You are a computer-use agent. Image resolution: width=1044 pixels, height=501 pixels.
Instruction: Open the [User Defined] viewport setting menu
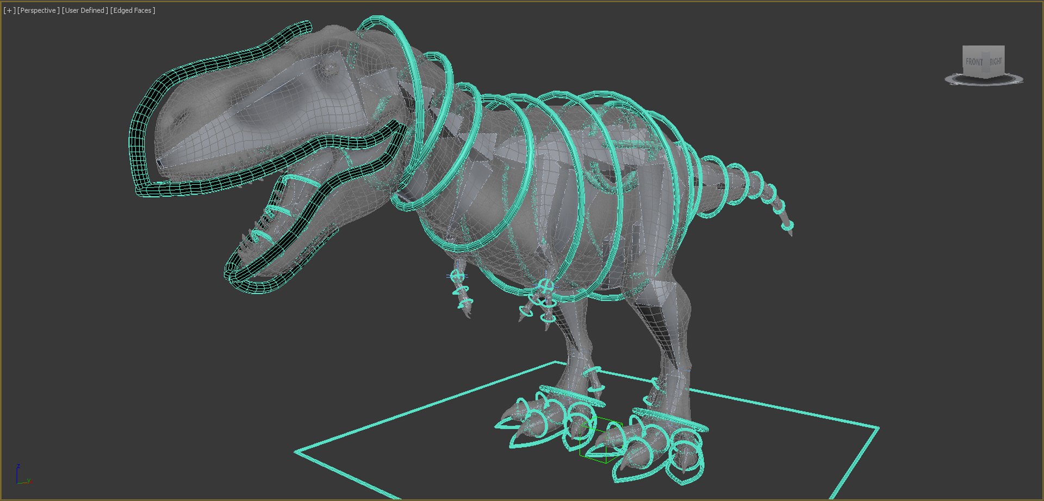tap(85, 10)
